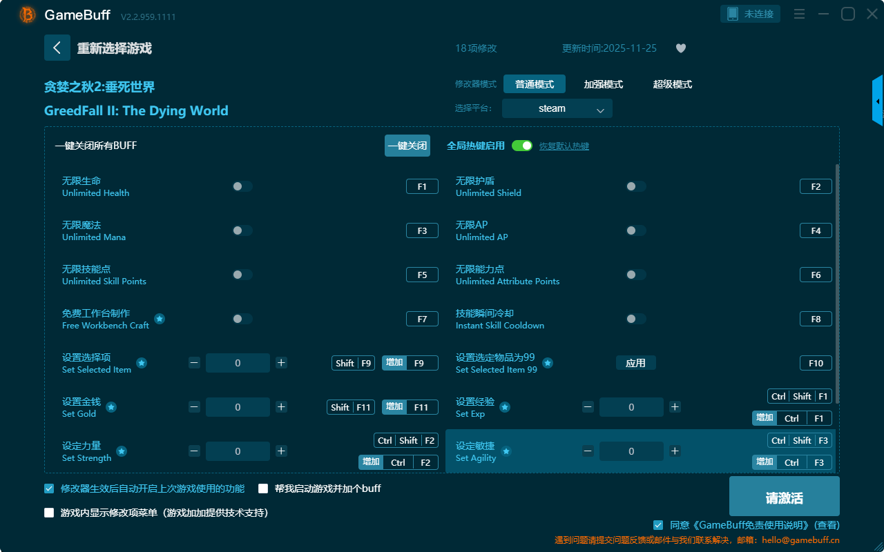Decrease Set Agility value with minus button

588,451
